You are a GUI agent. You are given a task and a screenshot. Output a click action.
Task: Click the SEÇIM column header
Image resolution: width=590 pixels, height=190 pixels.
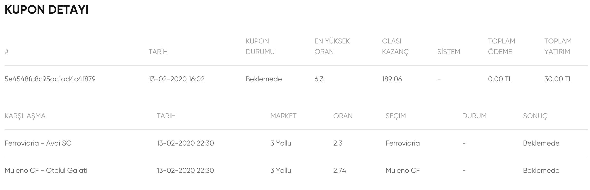[x=396, y=116]
